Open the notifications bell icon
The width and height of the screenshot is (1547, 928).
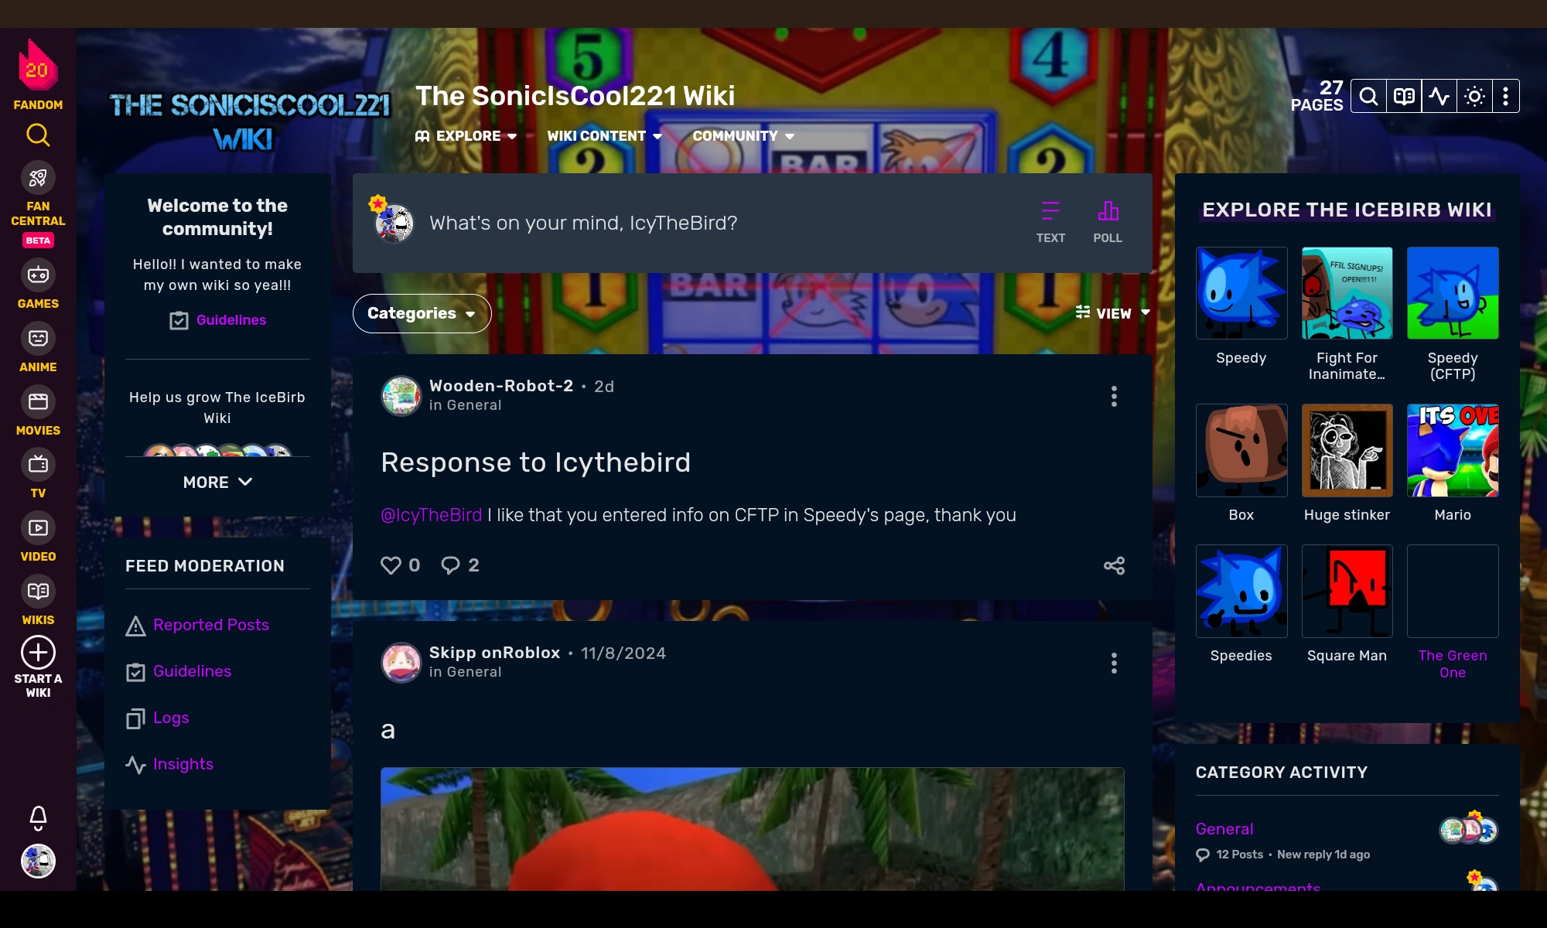(38, 817)
